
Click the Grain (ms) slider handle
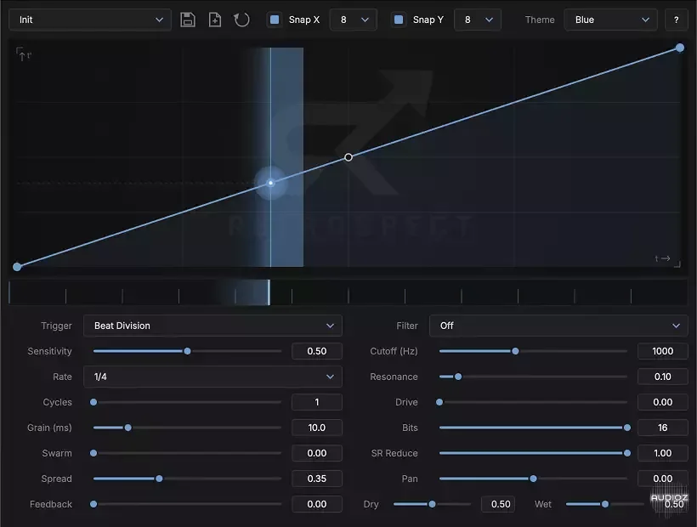click(x=128, y=428)
